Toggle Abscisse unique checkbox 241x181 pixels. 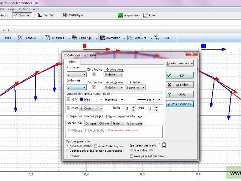(x=67, y=146)
